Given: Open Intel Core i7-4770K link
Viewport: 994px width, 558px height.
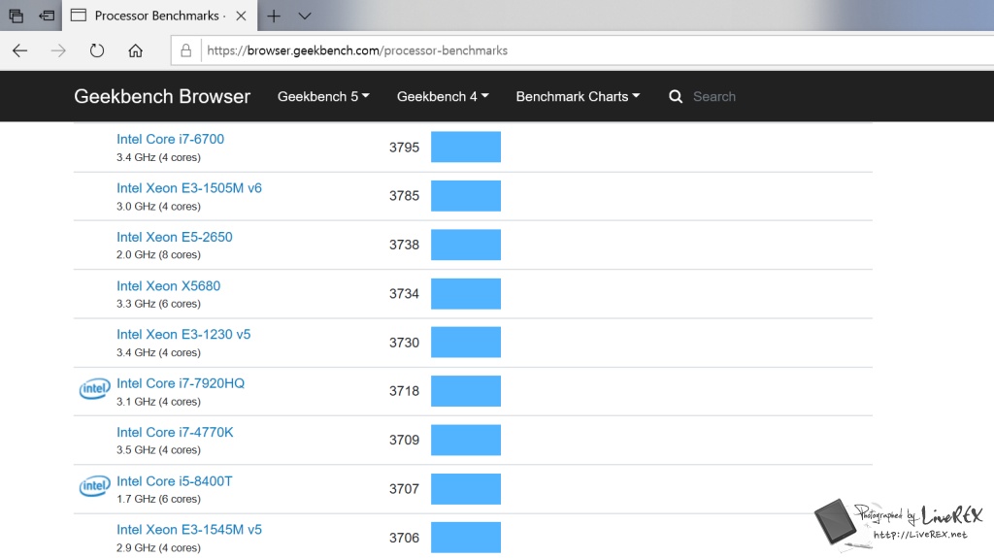Looking at the screenshot, I should [x=175, y=432].
